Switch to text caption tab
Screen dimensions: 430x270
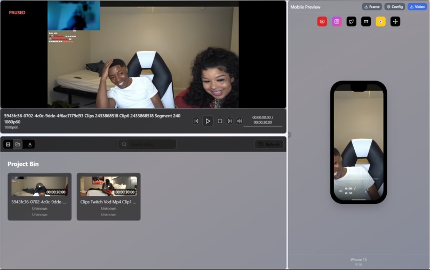tap(30, 144)
